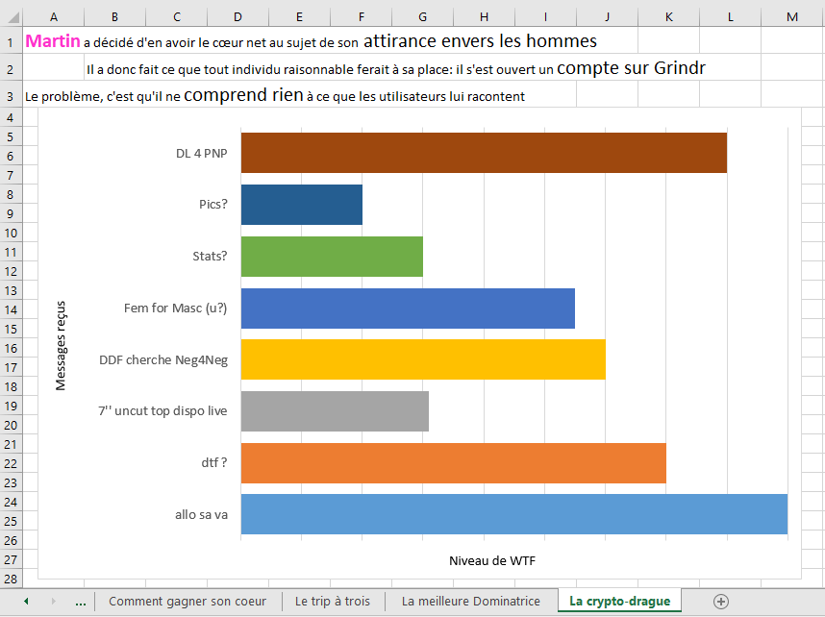Viewport: 825px width, 617px height.
Task: Click the next sheet navigation arrow
Action: 53,601
